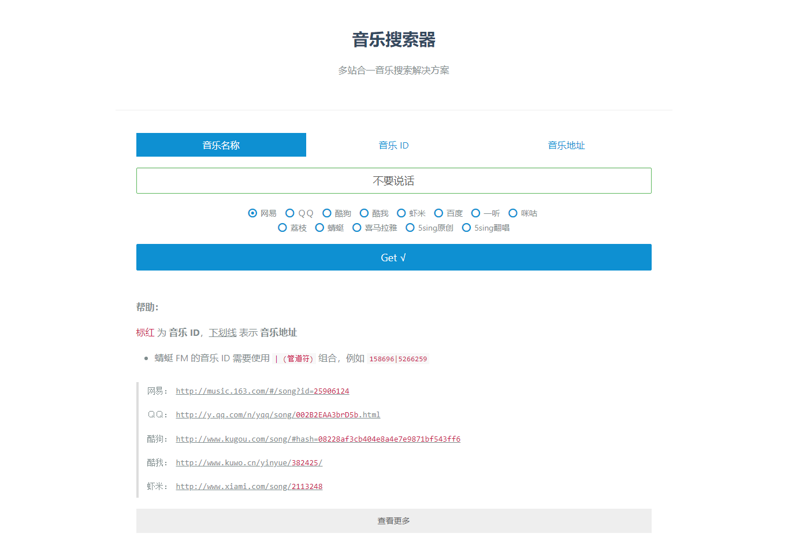Choose the 百度 radio button

(x=438, y=213)
